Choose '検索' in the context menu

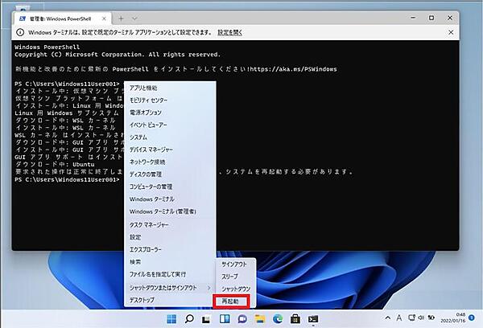170,262
